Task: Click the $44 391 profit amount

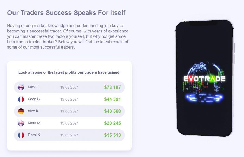Action: [x=113, y=99]
